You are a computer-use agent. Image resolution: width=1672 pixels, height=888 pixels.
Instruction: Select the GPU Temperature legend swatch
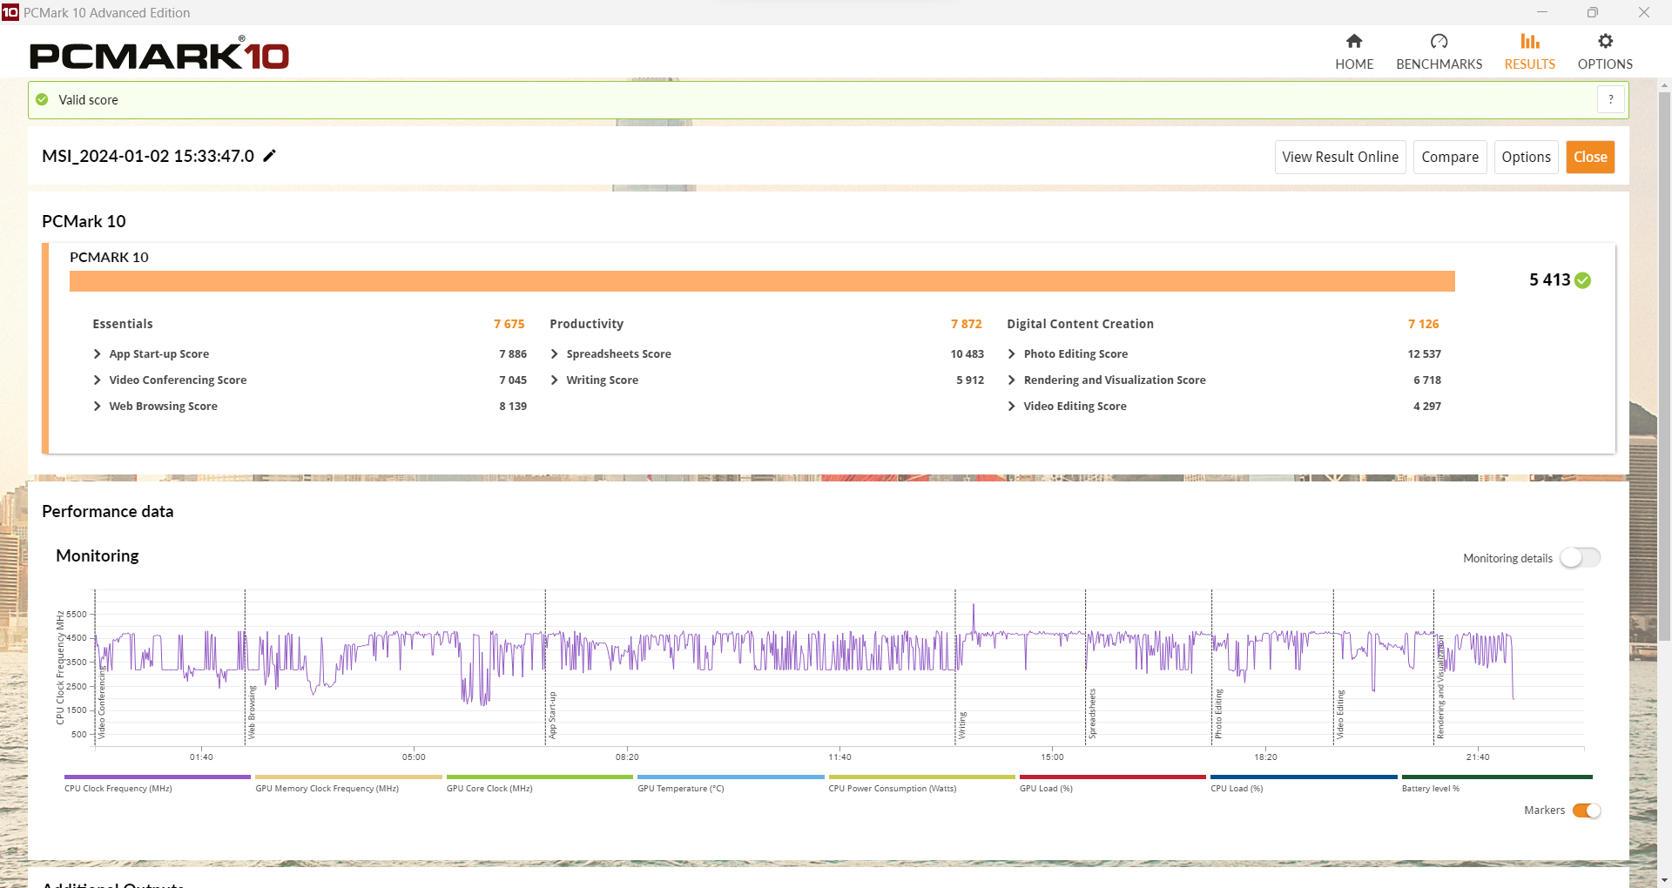(730, 777)
